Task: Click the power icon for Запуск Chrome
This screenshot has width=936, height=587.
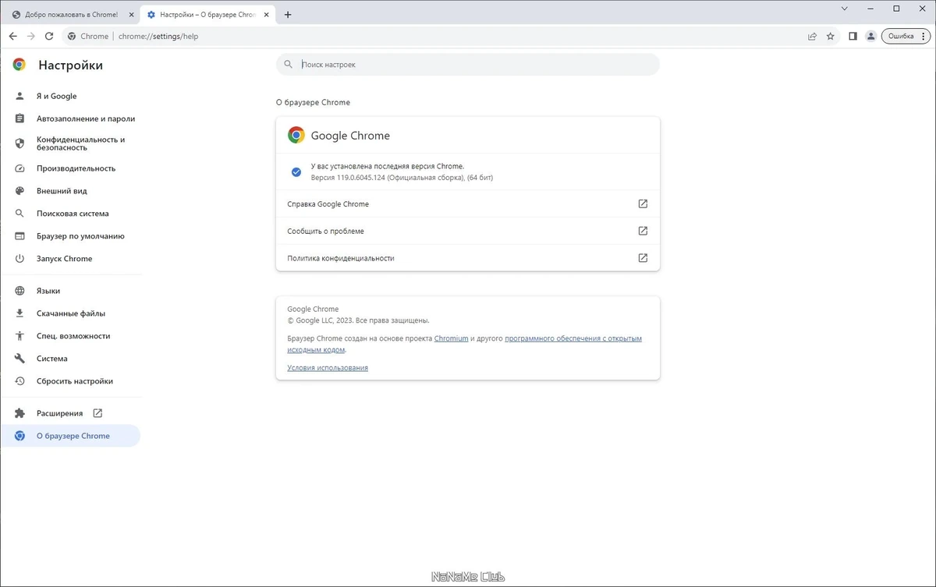Action: pos(20,259)
